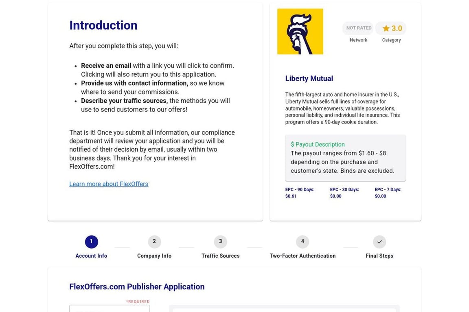Go to the Account Info step label

[91, 256]
